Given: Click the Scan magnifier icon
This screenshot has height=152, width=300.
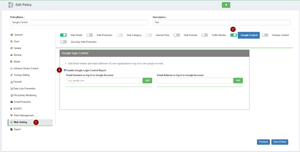Looking at the screenshot, I should click(x=11, y=41).
